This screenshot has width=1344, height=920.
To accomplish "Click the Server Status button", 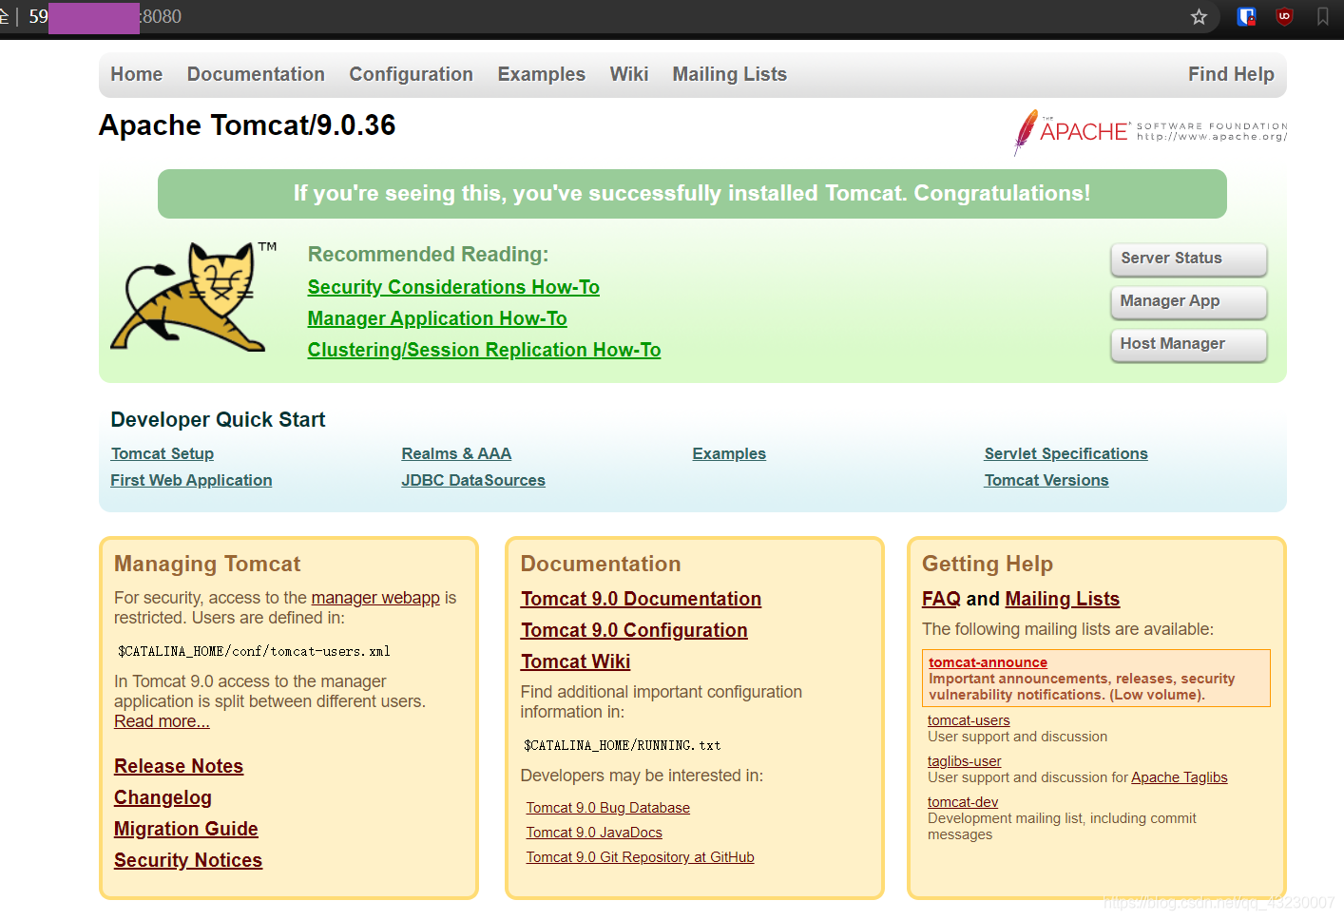I will click(x=1188, y=259).
